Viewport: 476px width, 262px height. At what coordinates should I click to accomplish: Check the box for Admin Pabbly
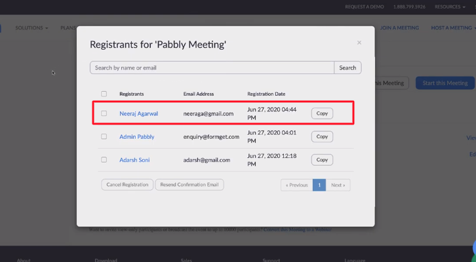(x=104, y=136)
